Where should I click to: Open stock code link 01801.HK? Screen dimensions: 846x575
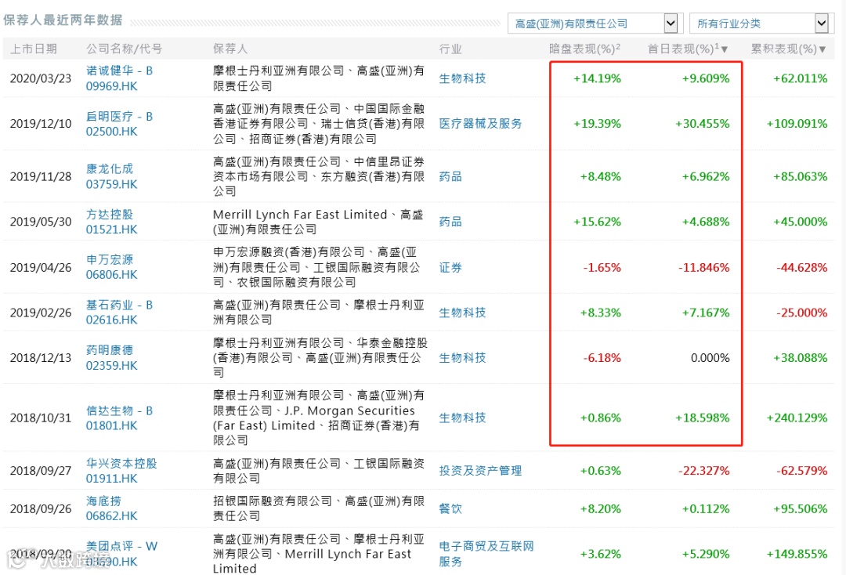point(112,425)
